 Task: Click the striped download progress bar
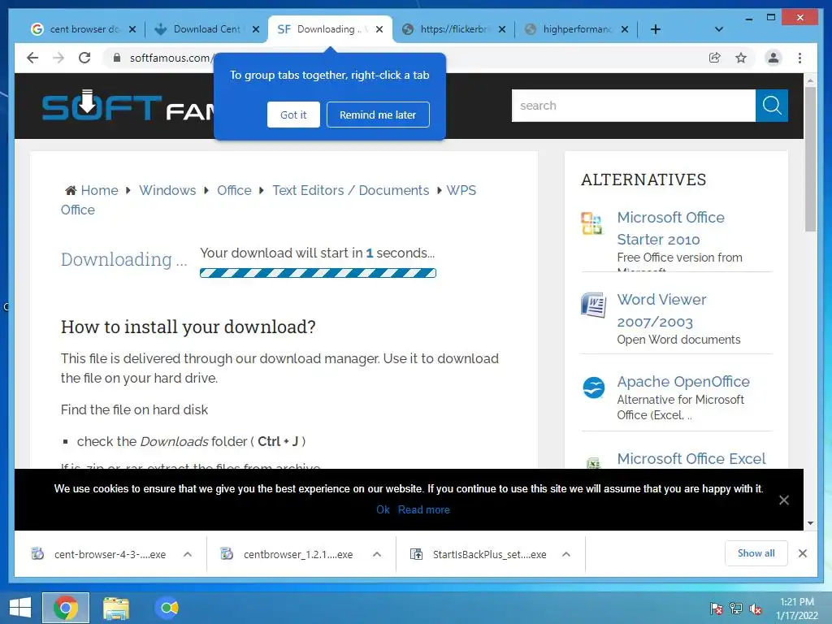(x=318, y=273)
